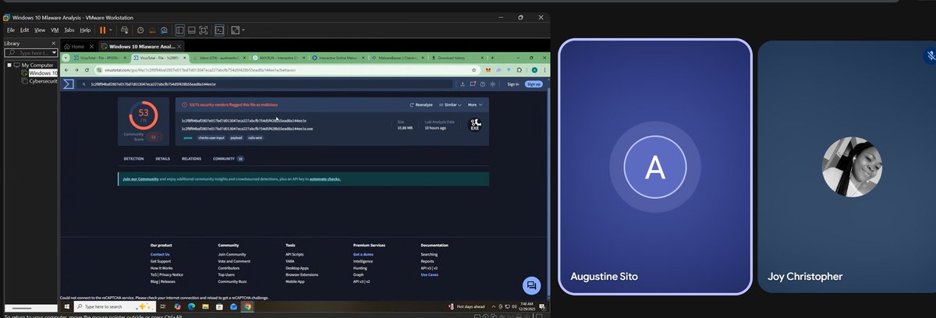
Task: Reload the VirusTotal page
Action: (x=88, y=70)
